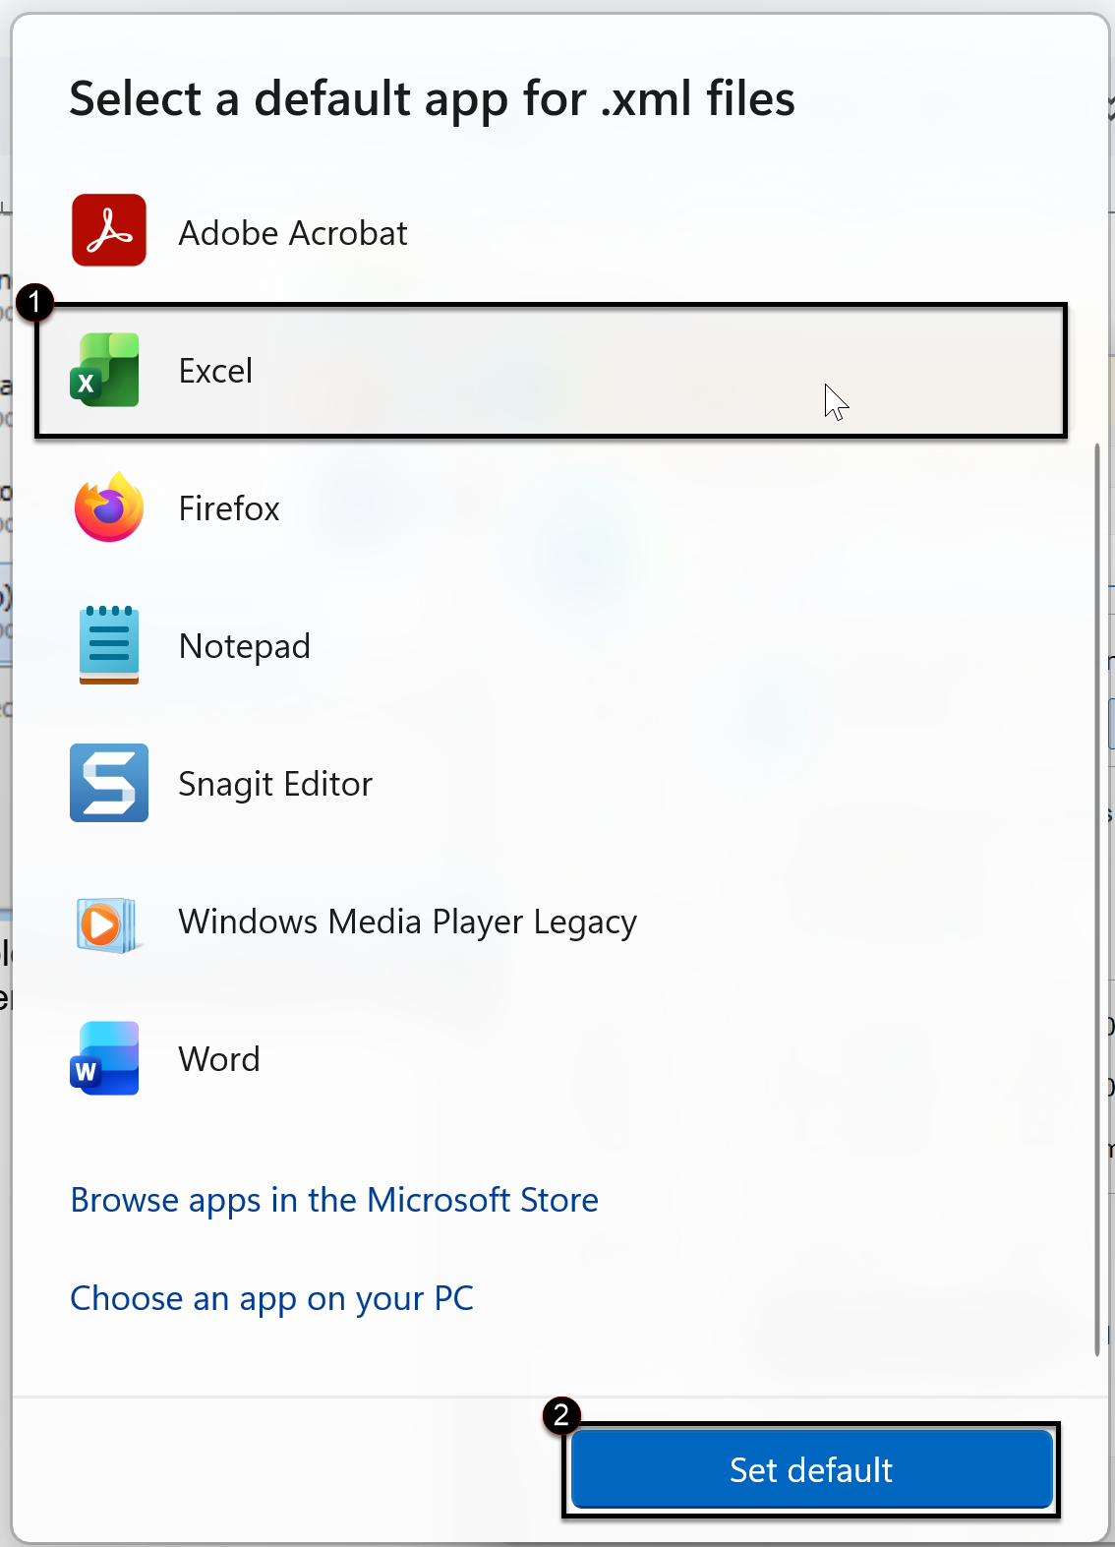The height and width of the screenshot is (1547, 1115).
Task: Choose the Excel text label in the list
Action: coord(215,371)
